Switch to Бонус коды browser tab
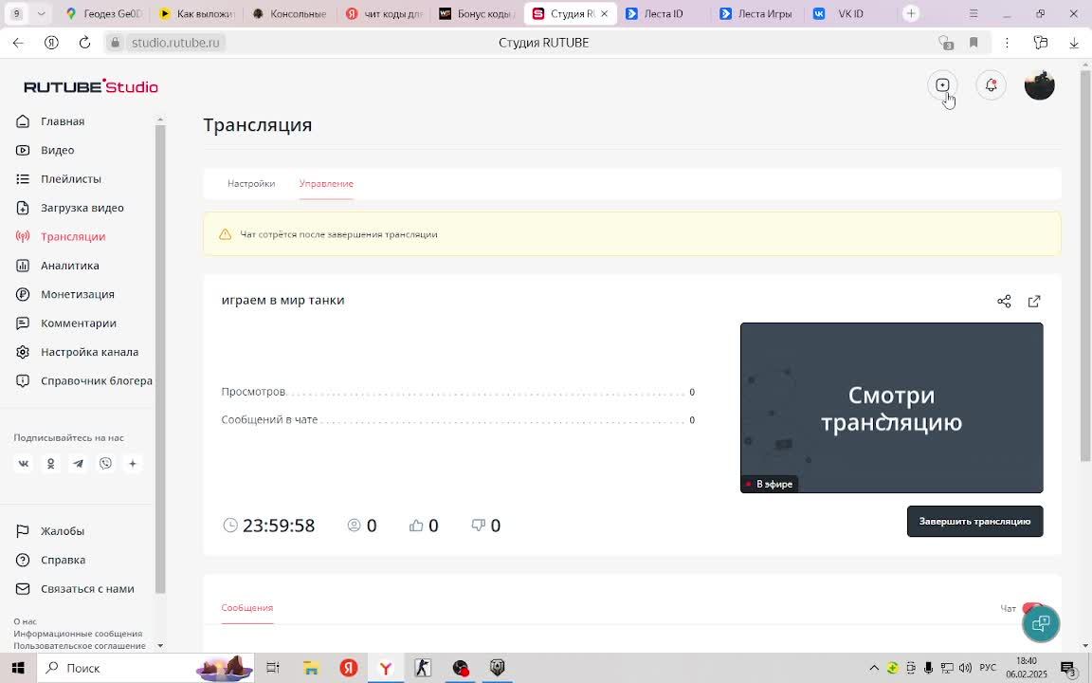Screen dimensions: 1092x683 (x=477, y=13)
